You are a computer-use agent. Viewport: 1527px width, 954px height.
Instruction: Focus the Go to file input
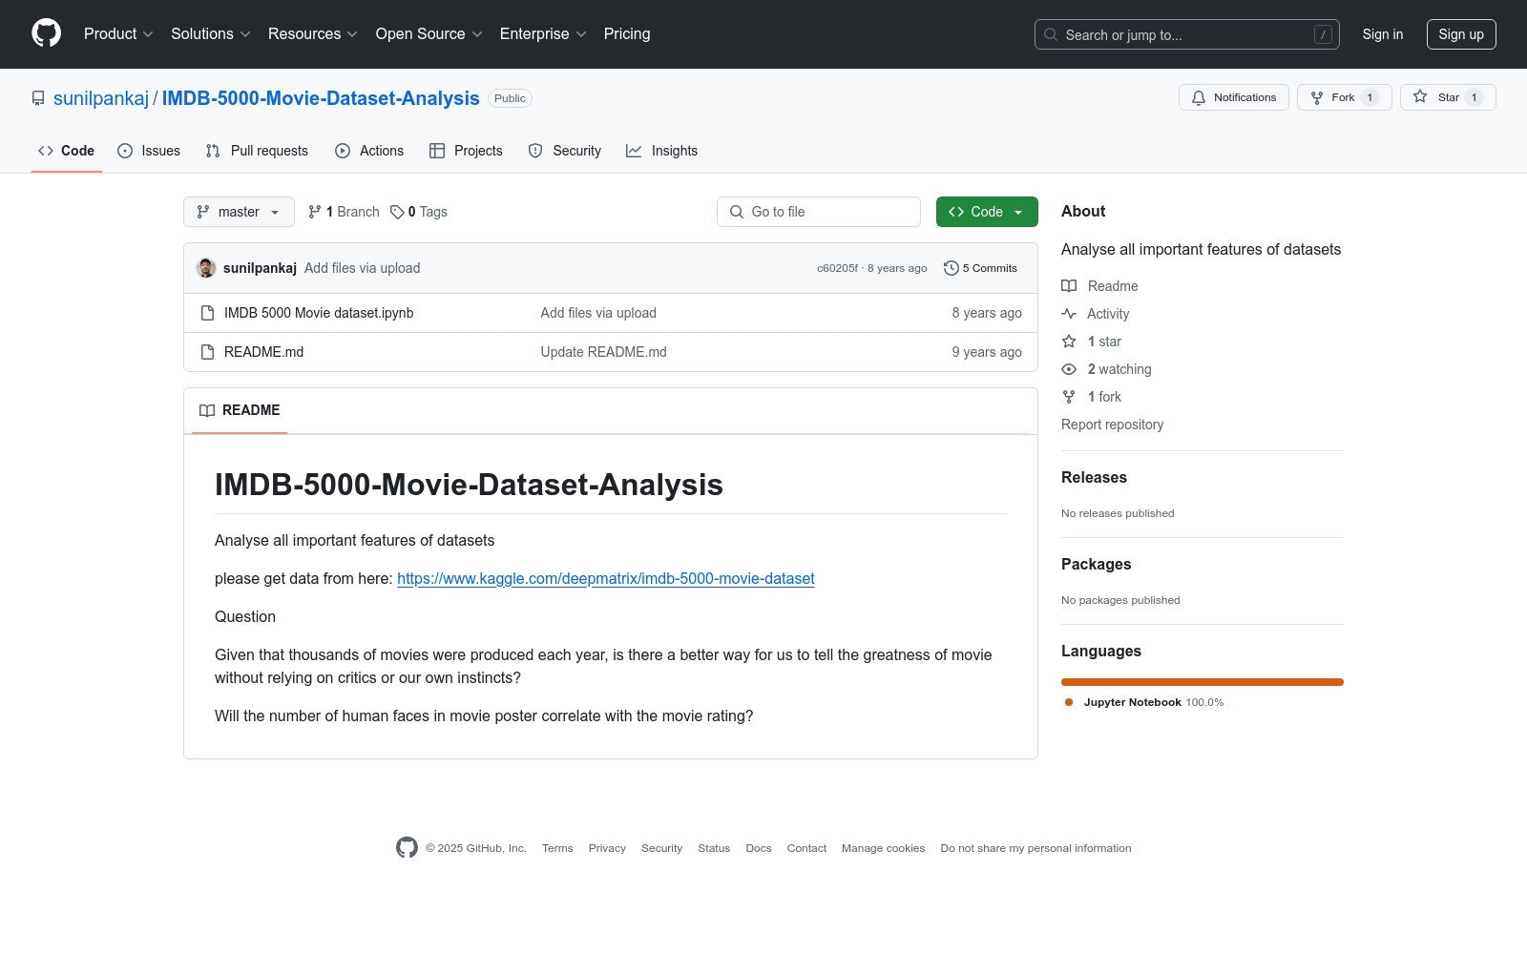tap(819, 212)
